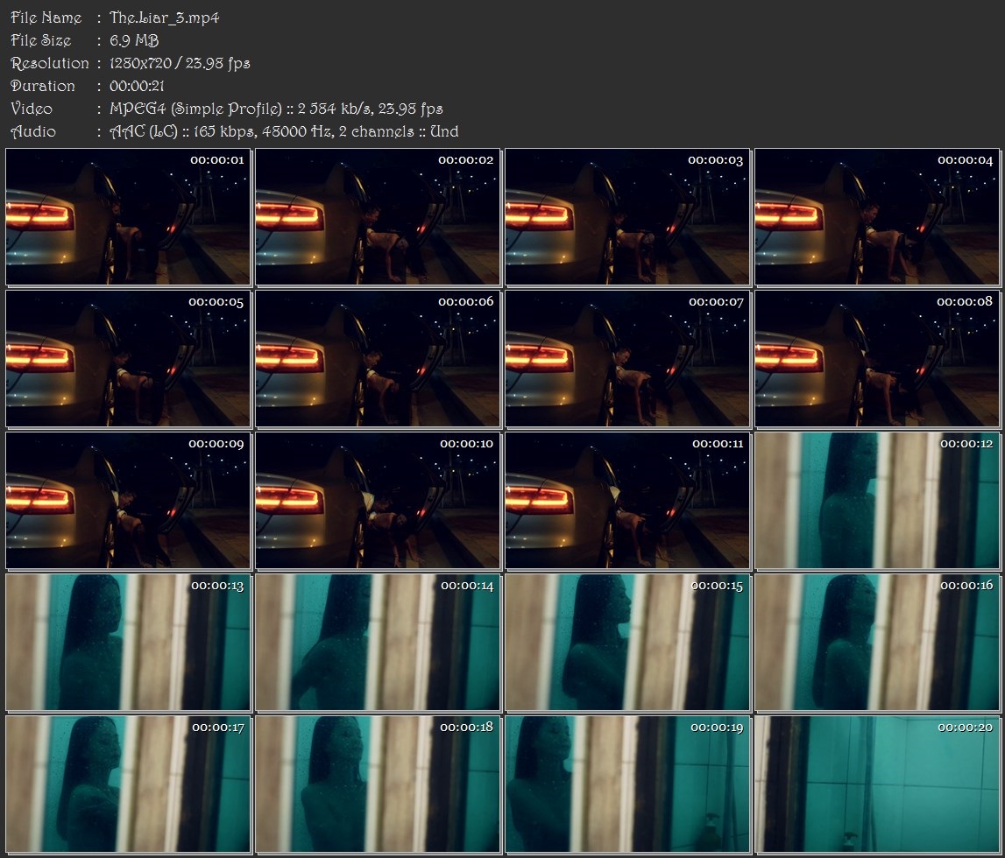The image size is (1005, 858).
Task: Pick the thumbnail at 00:00:07
Action: click(x=627, y=359)
